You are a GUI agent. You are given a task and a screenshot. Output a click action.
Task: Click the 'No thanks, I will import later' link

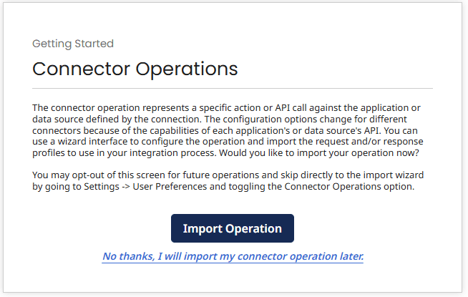pyautogui.click(x=233, y=255)
